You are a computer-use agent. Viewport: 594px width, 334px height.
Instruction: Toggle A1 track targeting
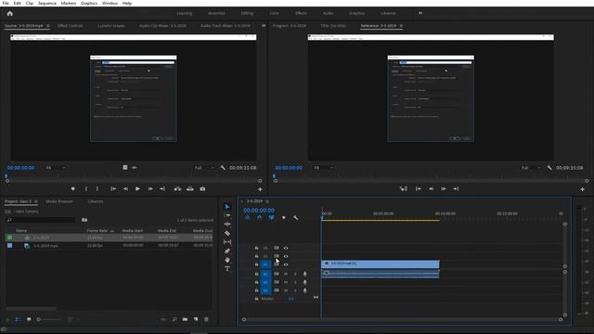265,274
